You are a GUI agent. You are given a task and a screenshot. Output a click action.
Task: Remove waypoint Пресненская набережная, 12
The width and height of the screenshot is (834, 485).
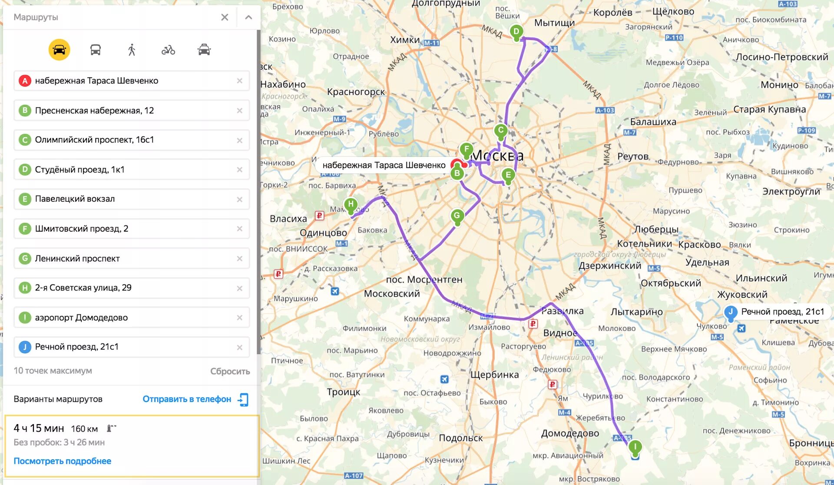tap(239, 111)
